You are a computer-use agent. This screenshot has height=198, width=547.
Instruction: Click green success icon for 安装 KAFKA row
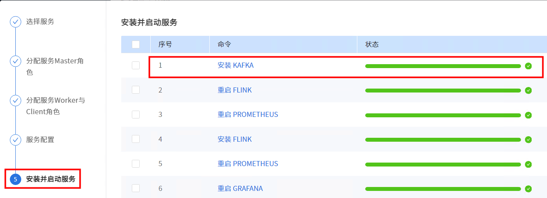click(529, 66)
